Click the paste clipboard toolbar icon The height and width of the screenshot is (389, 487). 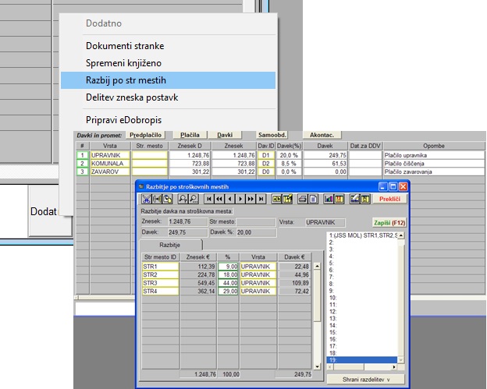167,199
